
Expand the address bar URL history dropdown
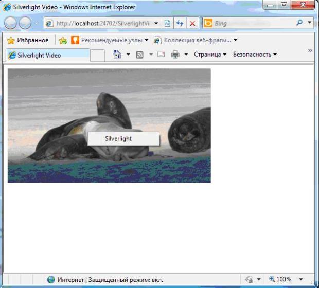coord(156,24)
